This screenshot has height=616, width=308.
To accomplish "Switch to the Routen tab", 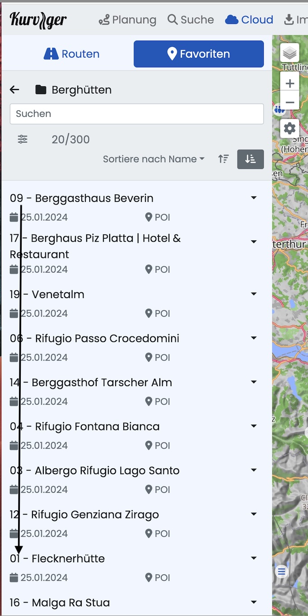I will pos(71,54).
